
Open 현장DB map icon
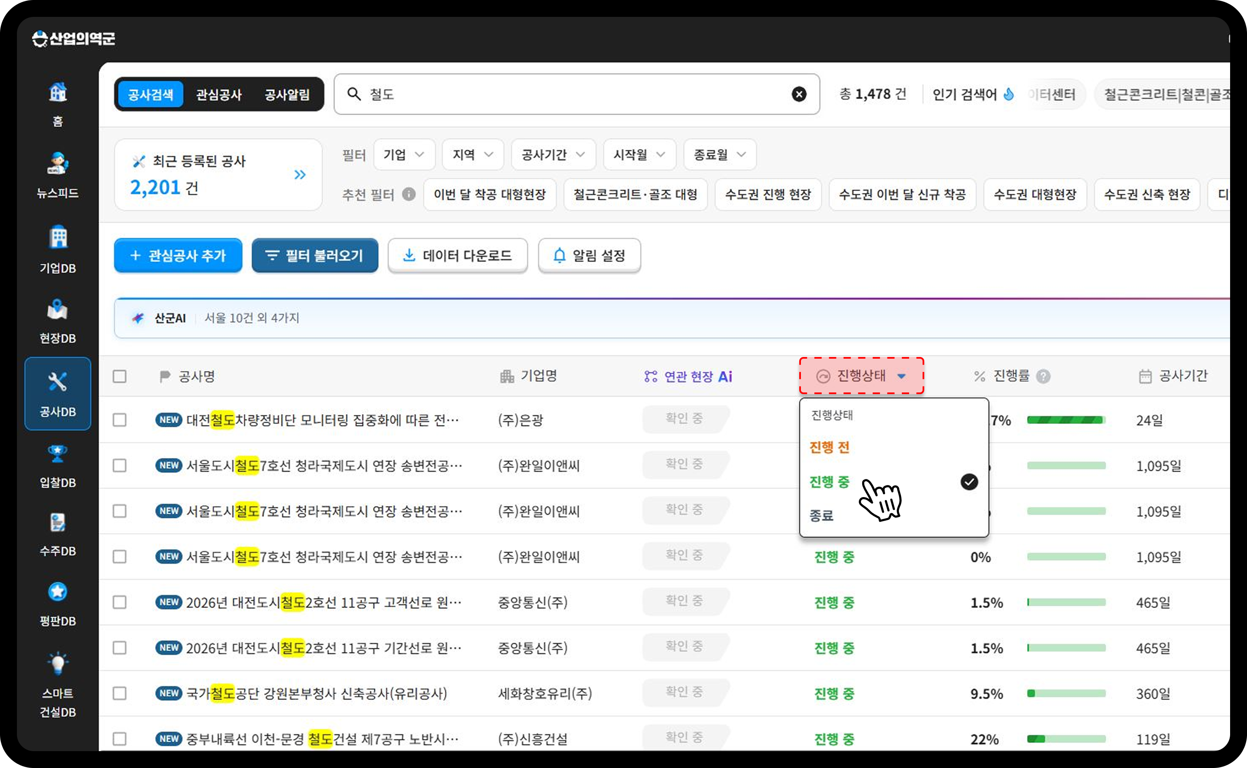point(57,309)
